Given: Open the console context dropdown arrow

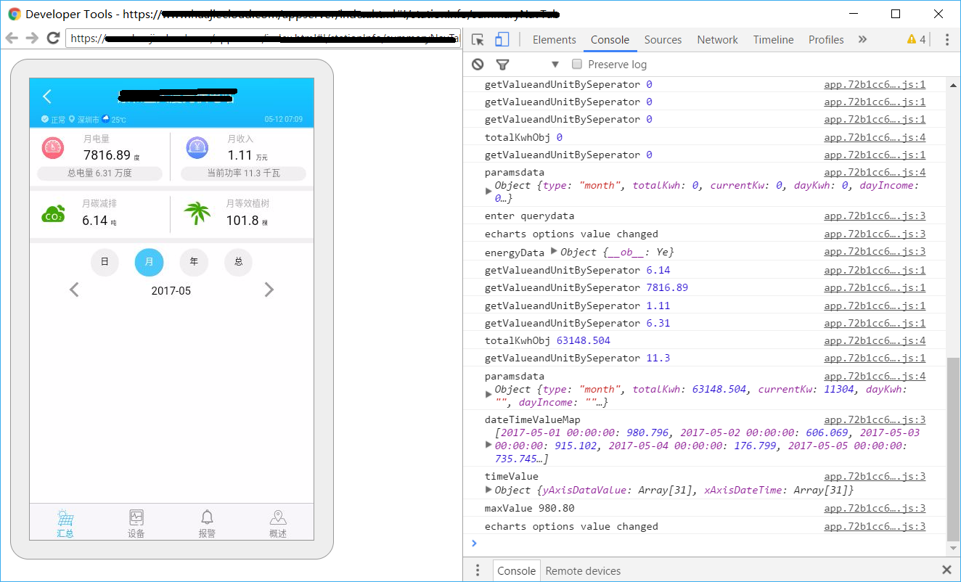Looking at the screenshot, I should [555, 65].
